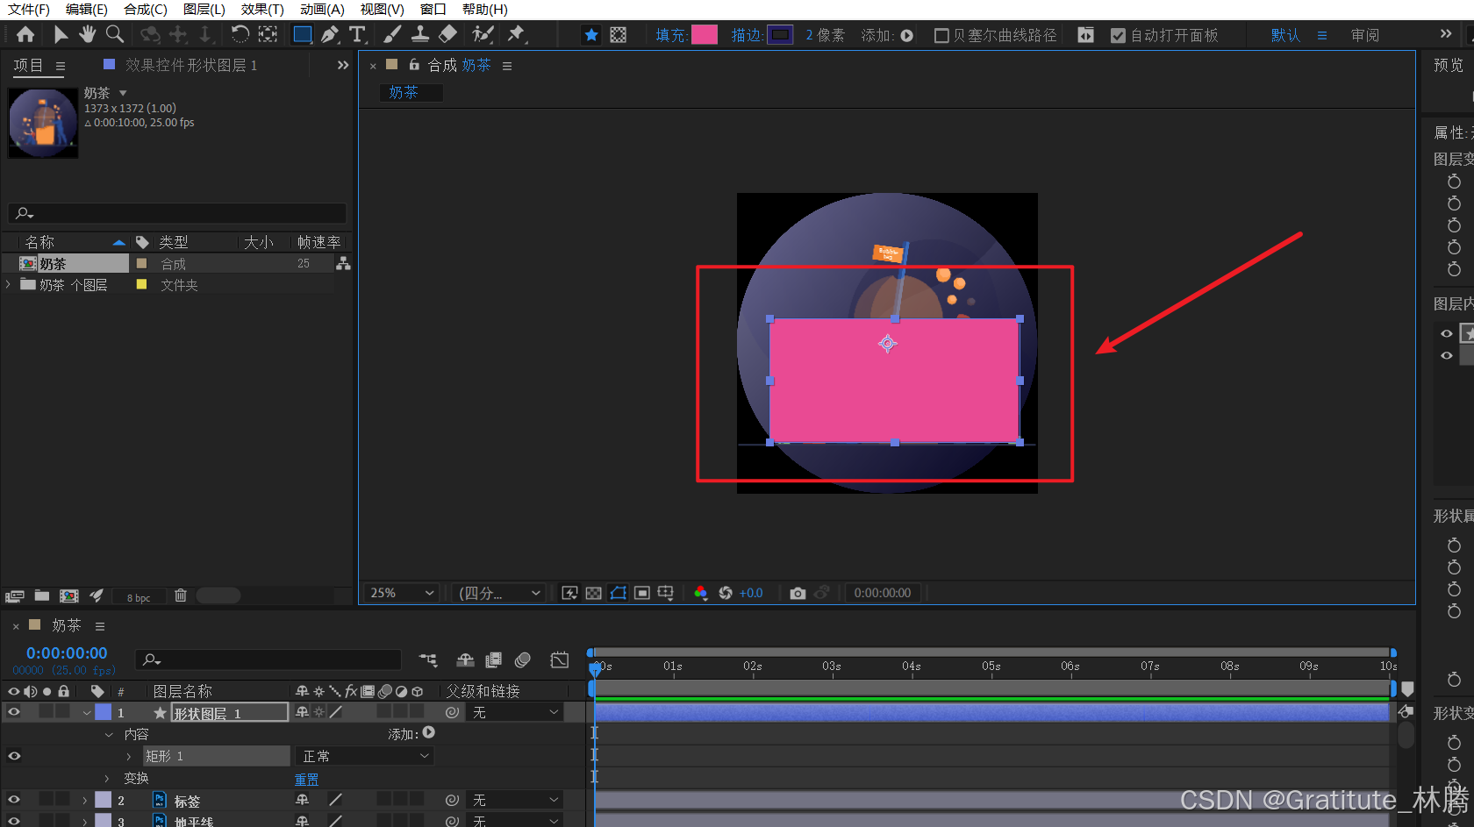Select the Zoom magnifier tool

tap(114, 34)
